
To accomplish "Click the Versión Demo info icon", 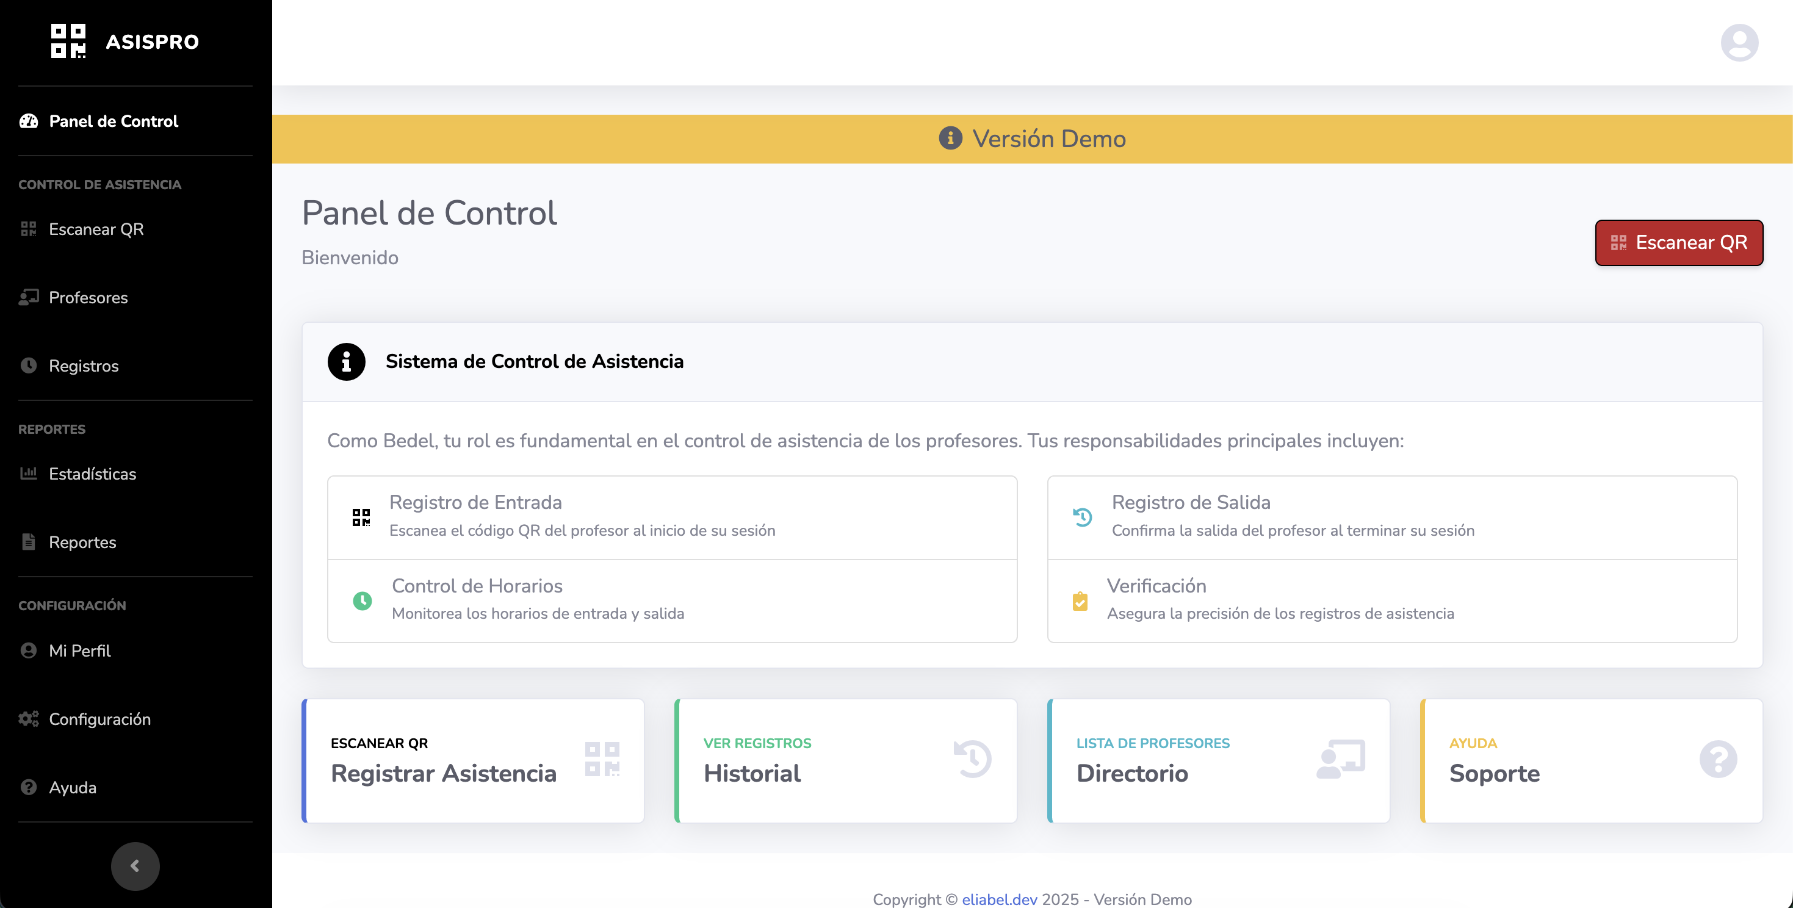I will [950, 139].
